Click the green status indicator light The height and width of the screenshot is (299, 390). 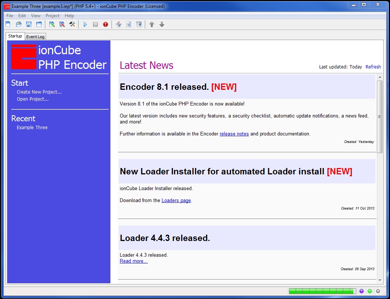pyautogui.click(x=370, y=291)
